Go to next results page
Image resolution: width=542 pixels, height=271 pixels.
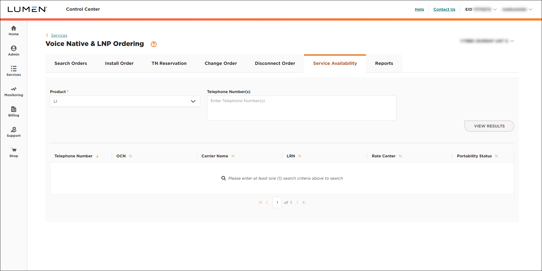point(297,202)
